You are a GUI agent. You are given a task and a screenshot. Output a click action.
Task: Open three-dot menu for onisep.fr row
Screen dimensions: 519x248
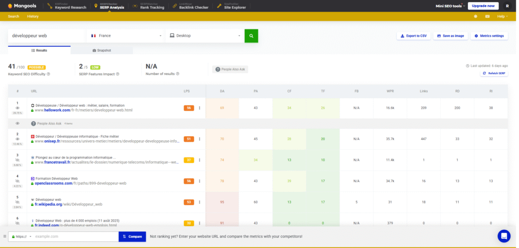199,139
